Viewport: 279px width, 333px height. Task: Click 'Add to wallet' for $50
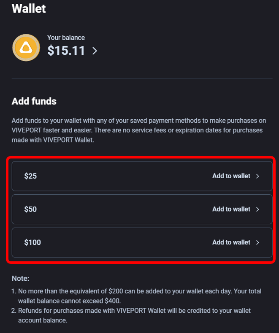click(x=231, y=209)
